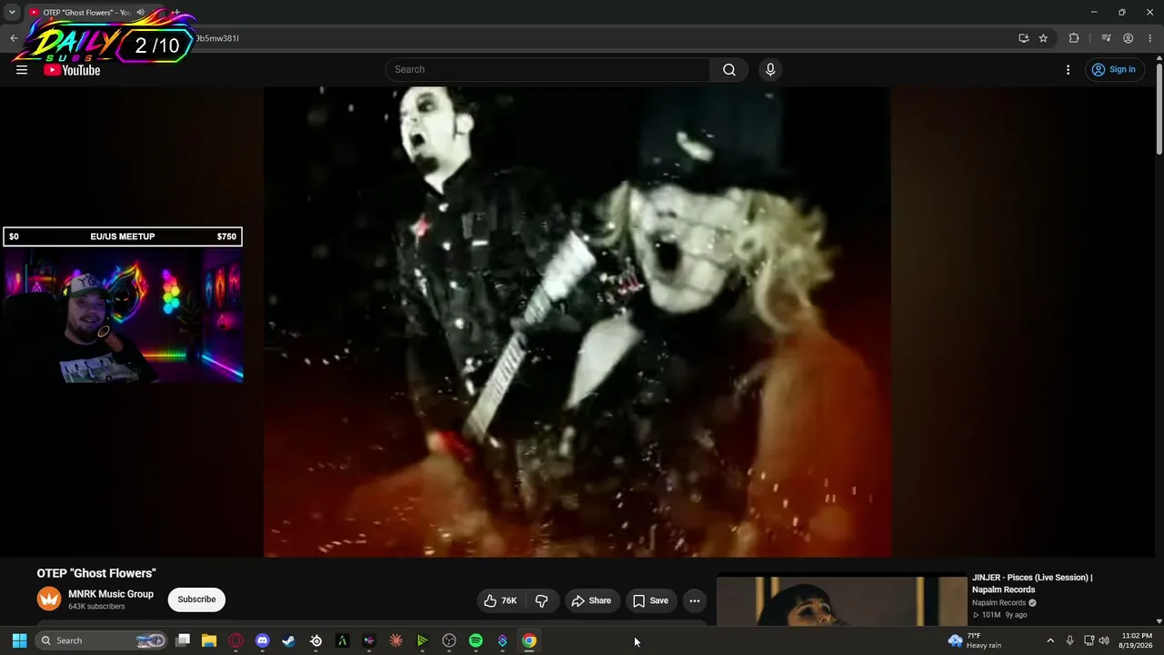This screenshot has height=655, width=1164.
Task: Open File Explorer from the taskbar
Action: click(209, 640)
